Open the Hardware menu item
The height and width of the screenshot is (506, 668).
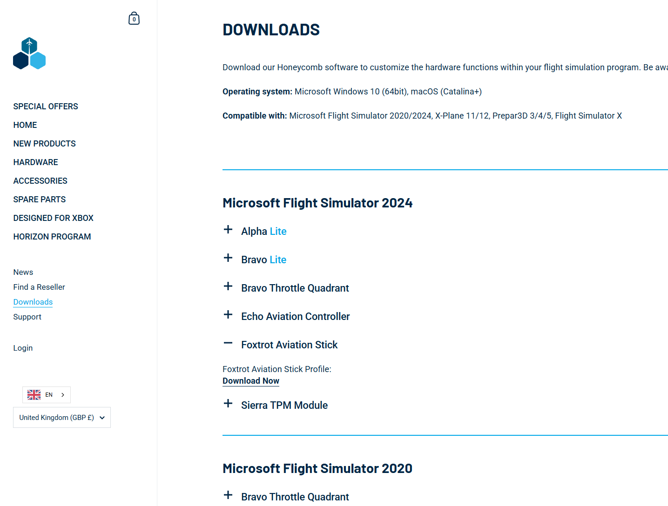pyautogui.click(x=36, y=162)
